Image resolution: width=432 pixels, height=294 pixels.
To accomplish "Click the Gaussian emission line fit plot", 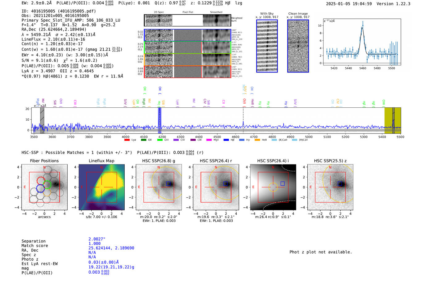I will click(x=362, y=42).
